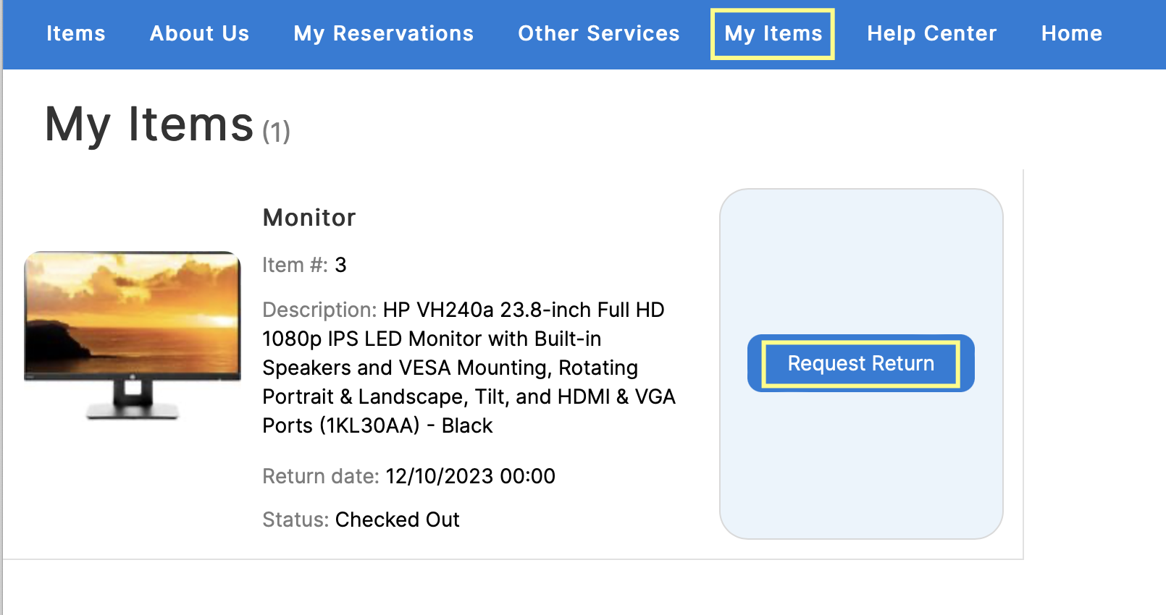Select the highlighted My Items tab
Screen dimensions: 1166x615
[x=771, y=33]
